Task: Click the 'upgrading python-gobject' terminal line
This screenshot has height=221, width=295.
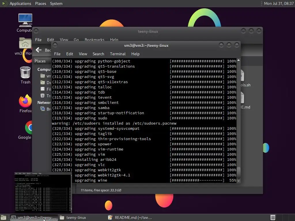Action: tap(91, 61)
